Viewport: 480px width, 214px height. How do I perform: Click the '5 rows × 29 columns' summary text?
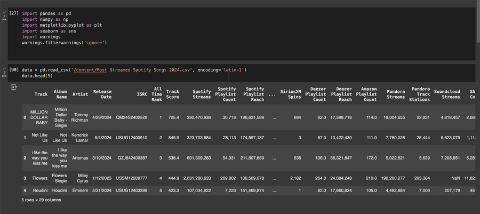[41, 200]
